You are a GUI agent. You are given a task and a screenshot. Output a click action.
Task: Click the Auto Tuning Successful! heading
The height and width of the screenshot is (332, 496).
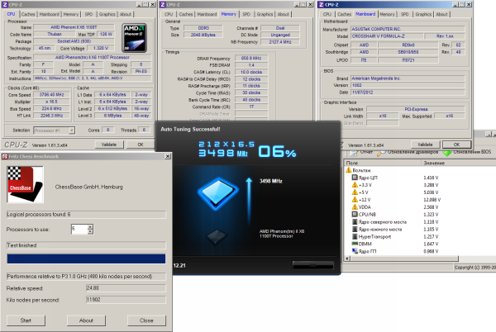[190, 129]
